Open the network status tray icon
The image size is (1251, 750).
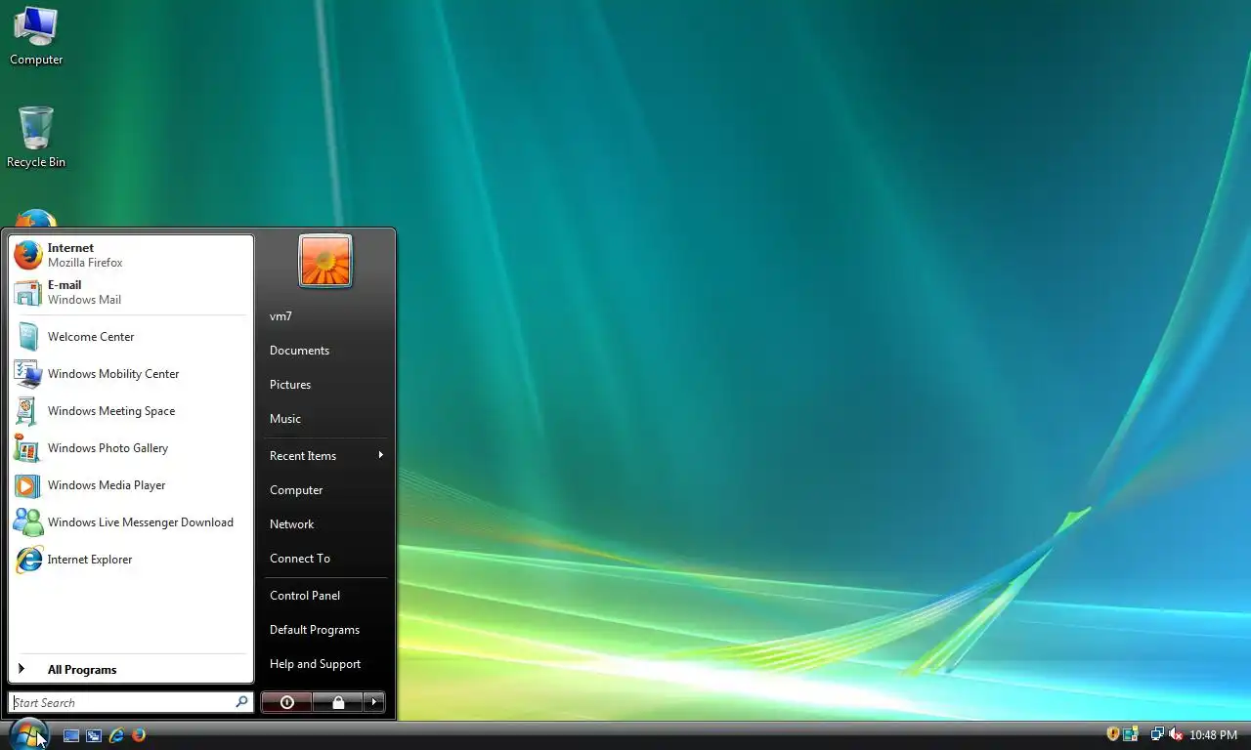pyautogui.click(x=1157, y=734)
